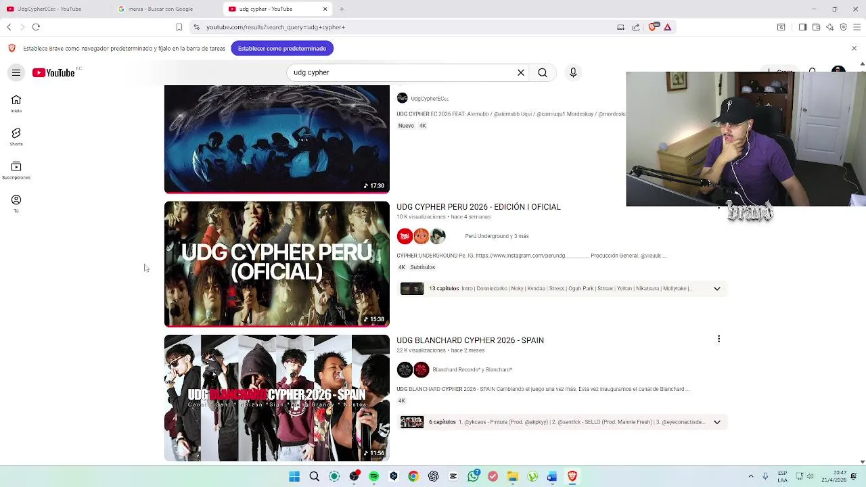This screenshot has height=487, width=866.
Task: Start voice search with the microphone
Action: 573,72
